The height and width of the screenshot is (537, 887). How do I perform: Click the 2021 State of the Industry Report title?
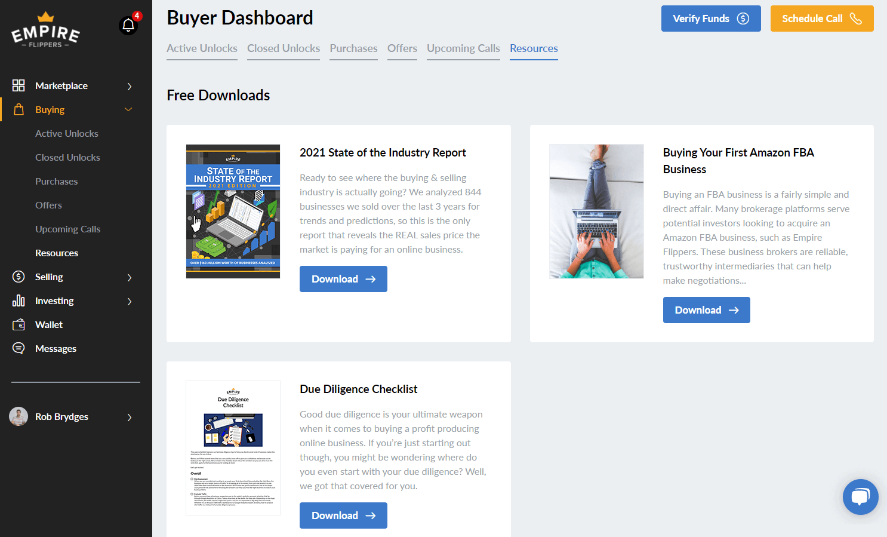click(x=383, y=152)
